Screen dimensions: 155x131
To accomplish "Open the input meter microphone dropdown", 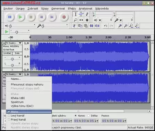I will (x=121, y=20).
